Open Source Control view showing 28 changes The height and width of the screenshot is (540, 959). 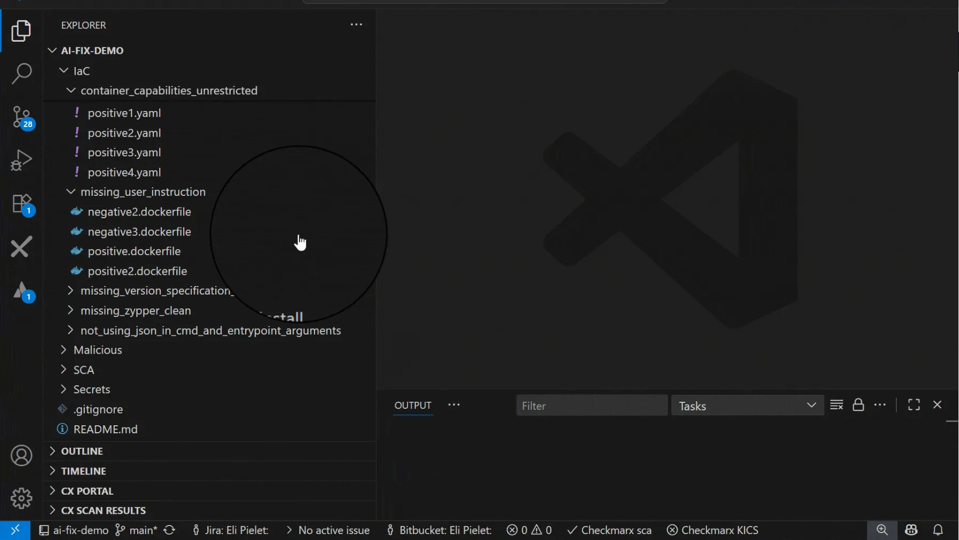click(x=21, y=117)
